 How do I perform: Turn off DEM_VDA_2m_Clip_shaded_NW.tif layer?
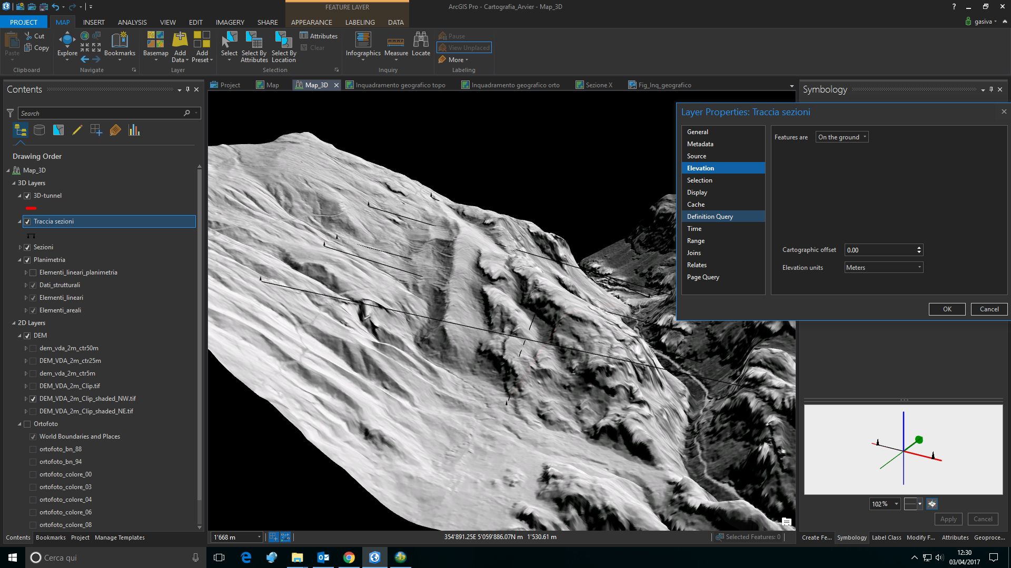pyautogui.click(x=33, y=399)
